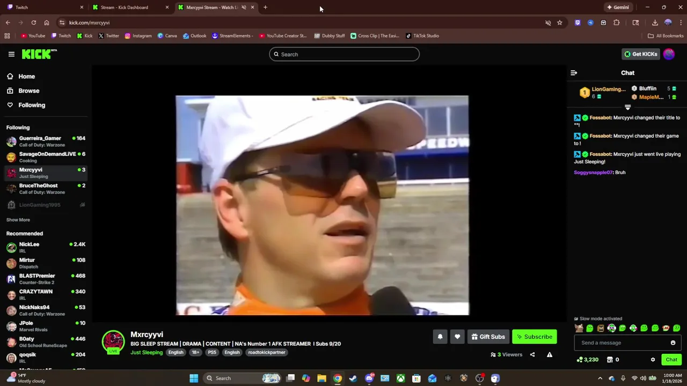
Task: Click the address bar URL kick.com/mxrcyyvi
Action: point(89,23)
